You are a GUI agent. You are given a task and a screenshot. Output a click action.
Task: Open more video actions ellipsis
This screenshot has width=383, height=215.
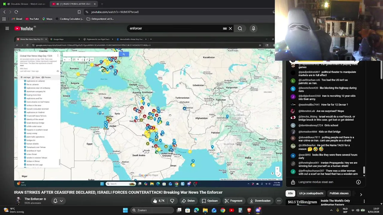[279, 201]
